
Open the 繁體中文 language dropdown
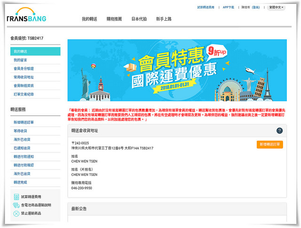point(276,8)
